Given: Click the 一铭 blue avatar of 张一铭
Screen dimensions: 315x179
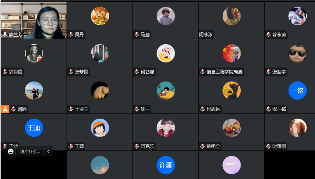Looking at the screenshot, I should click(298, 91).
